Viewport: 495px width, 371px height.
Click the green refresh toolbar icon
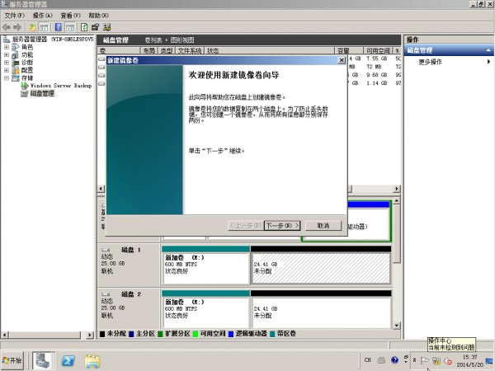(x=83, y=27)
